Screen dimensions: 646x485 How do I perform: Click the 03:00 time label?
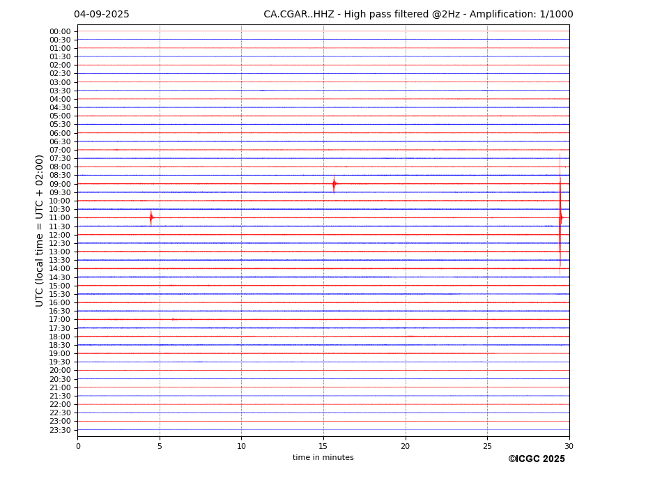point(60,82)
